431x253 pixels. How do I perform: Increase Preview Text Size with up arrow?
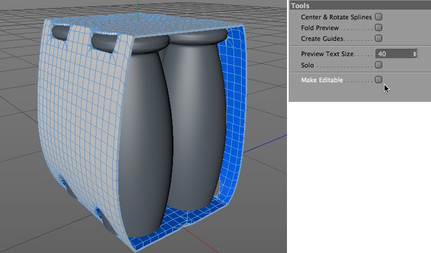415,52
